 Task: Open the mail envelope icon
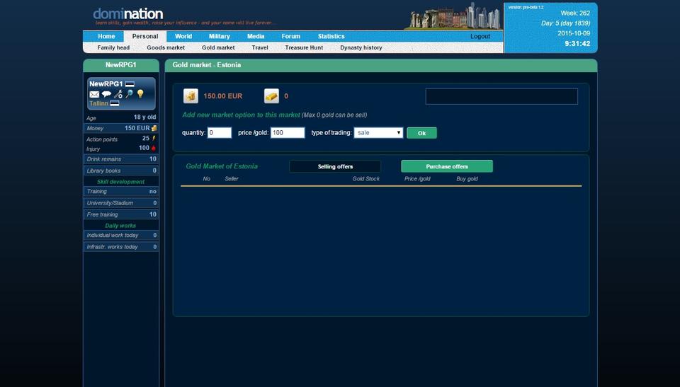[94, 94]
